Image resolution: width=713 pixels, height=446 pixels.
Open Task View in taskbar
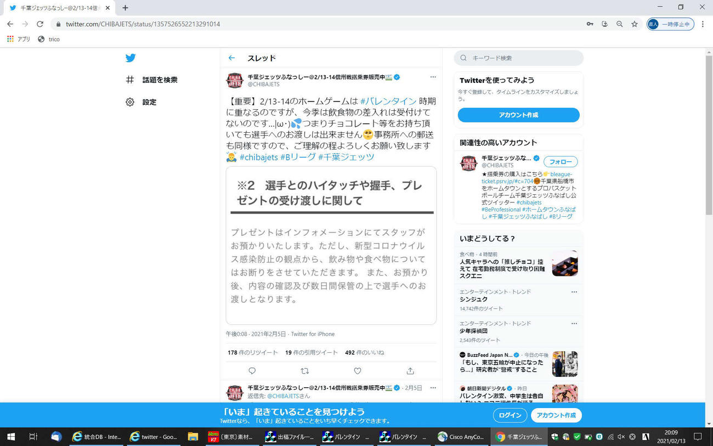pyautogui.click(x=33, y=437)
